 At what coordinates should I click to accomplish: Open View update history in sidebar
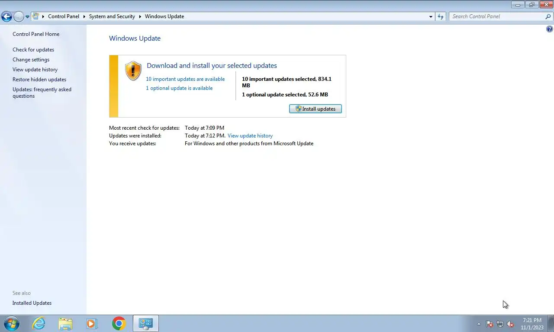coord(35,70)
